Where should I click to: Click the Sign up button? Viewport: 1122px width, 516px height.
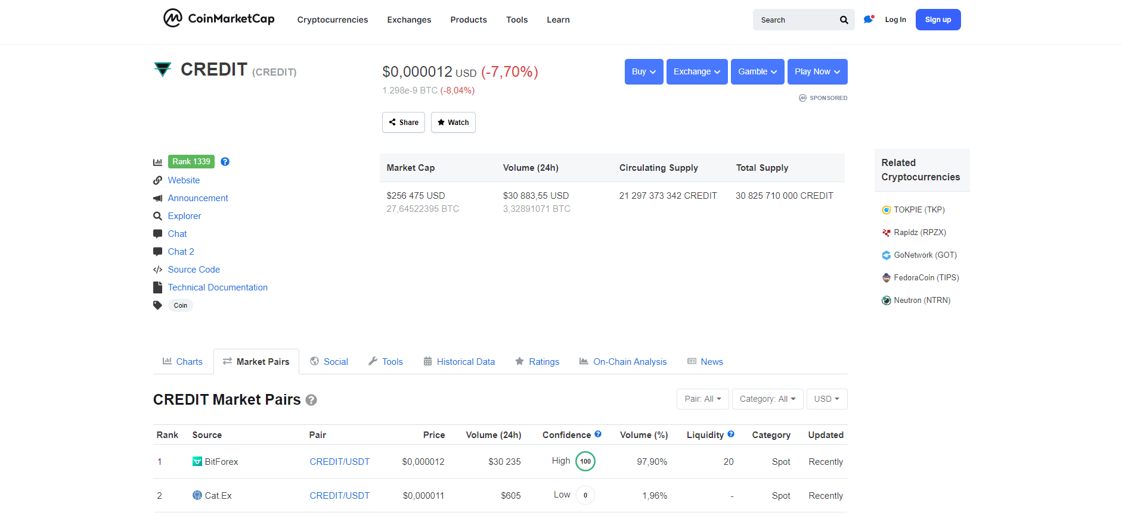tap(938, 20)
